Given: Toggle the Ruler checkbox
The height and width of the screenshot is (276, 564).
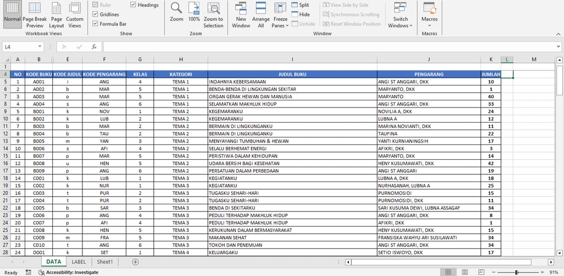Looking at the screenshot, I should [x=95, y=5].
